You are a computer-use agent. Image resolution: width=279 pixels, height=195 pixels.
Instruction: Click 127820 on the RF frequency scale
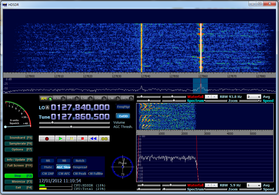88,76
